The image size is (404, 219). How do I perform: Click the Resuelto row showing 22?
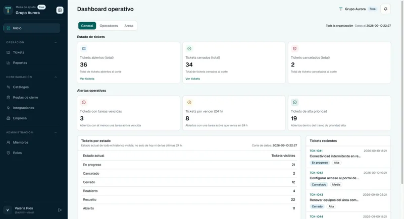189,200
